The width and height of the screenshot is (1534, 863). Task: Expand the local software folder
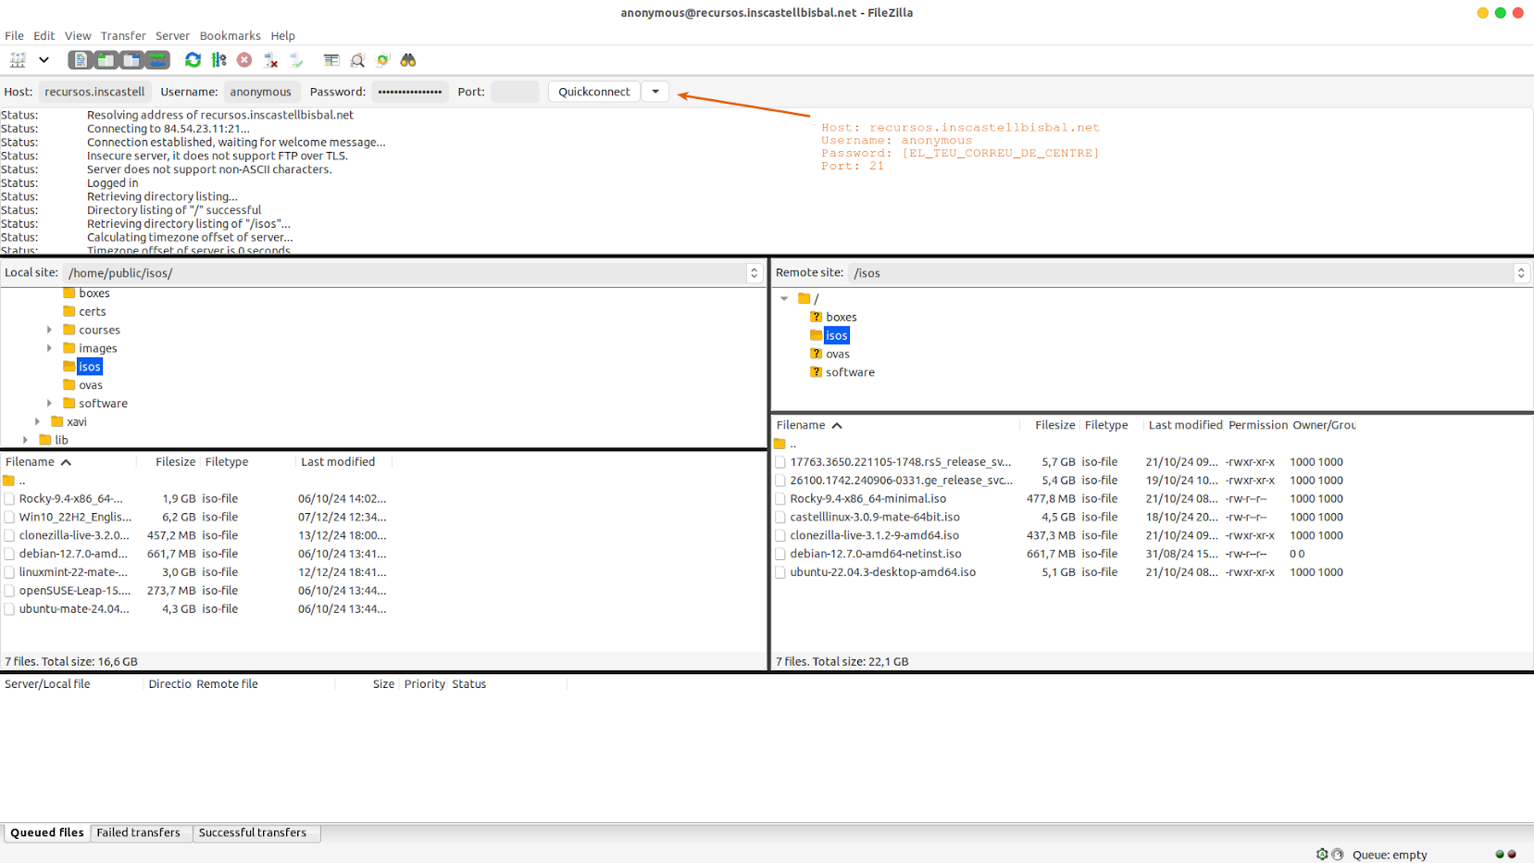[x=49, y=404]
